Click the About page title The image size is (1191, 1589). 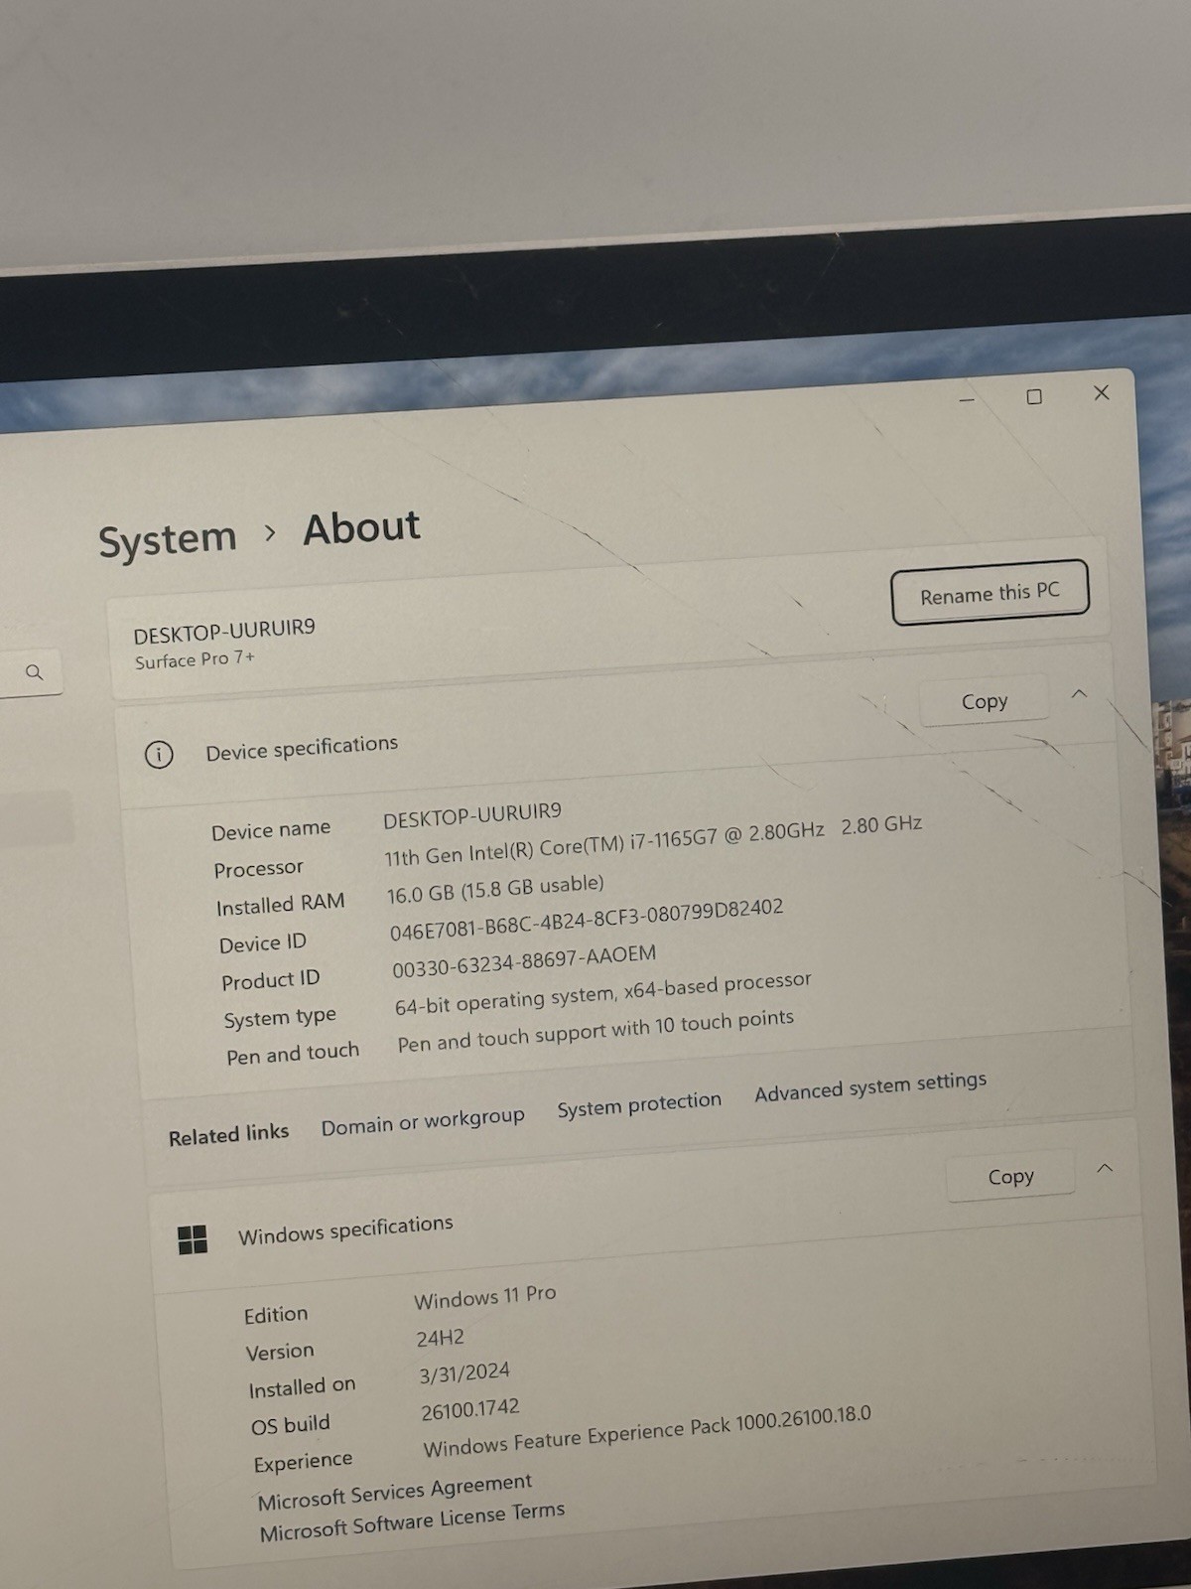coord(361,527)
